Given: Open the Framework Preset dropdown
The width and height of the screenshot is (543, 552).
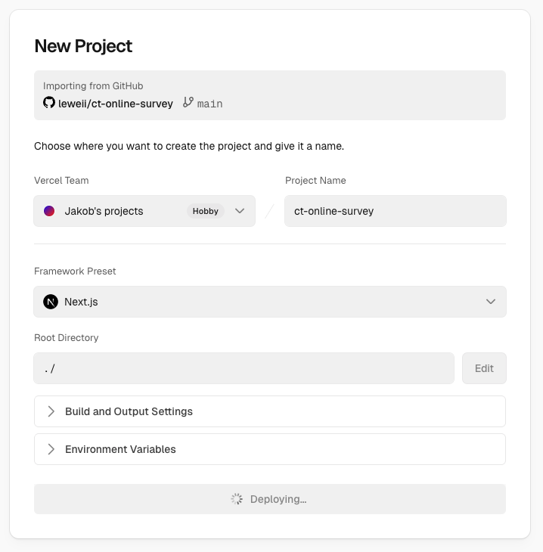Looking at the screenshot, I should pos(269,302).
